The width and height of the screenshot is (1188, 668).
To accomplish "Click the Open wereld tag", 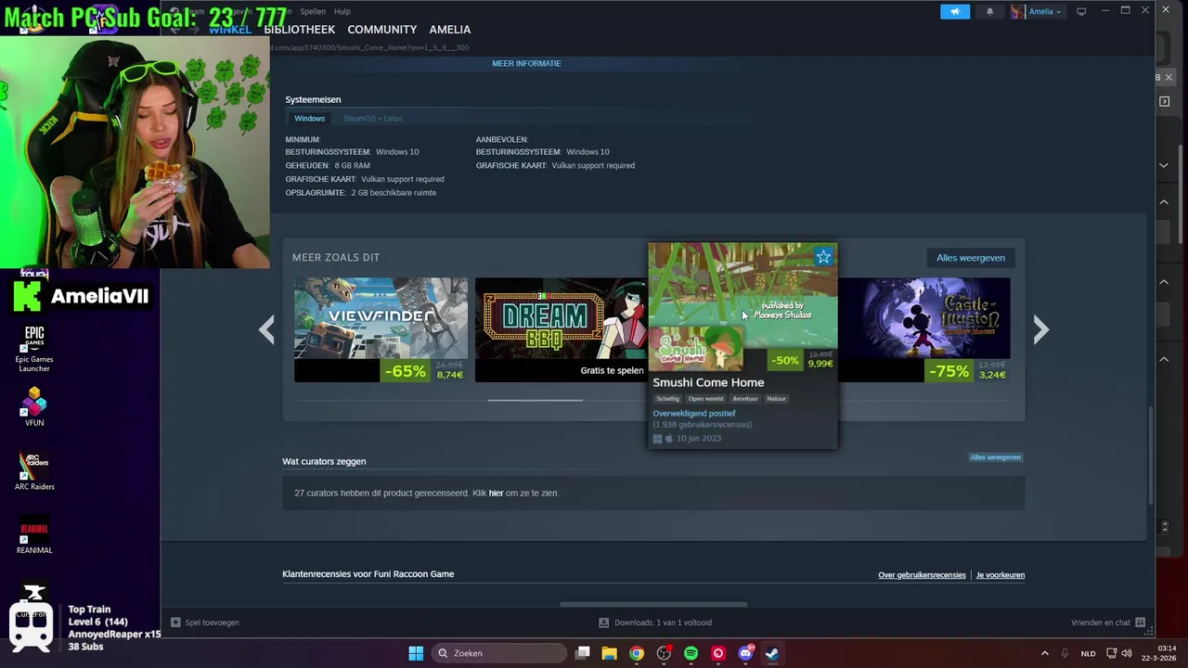I will pyautogui.click(x=705, y=399).
